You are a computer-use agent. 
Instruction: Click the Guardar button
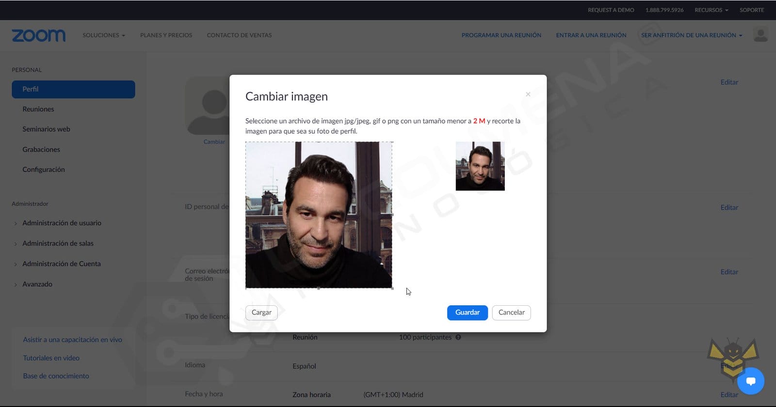click(x=468, y=313)
